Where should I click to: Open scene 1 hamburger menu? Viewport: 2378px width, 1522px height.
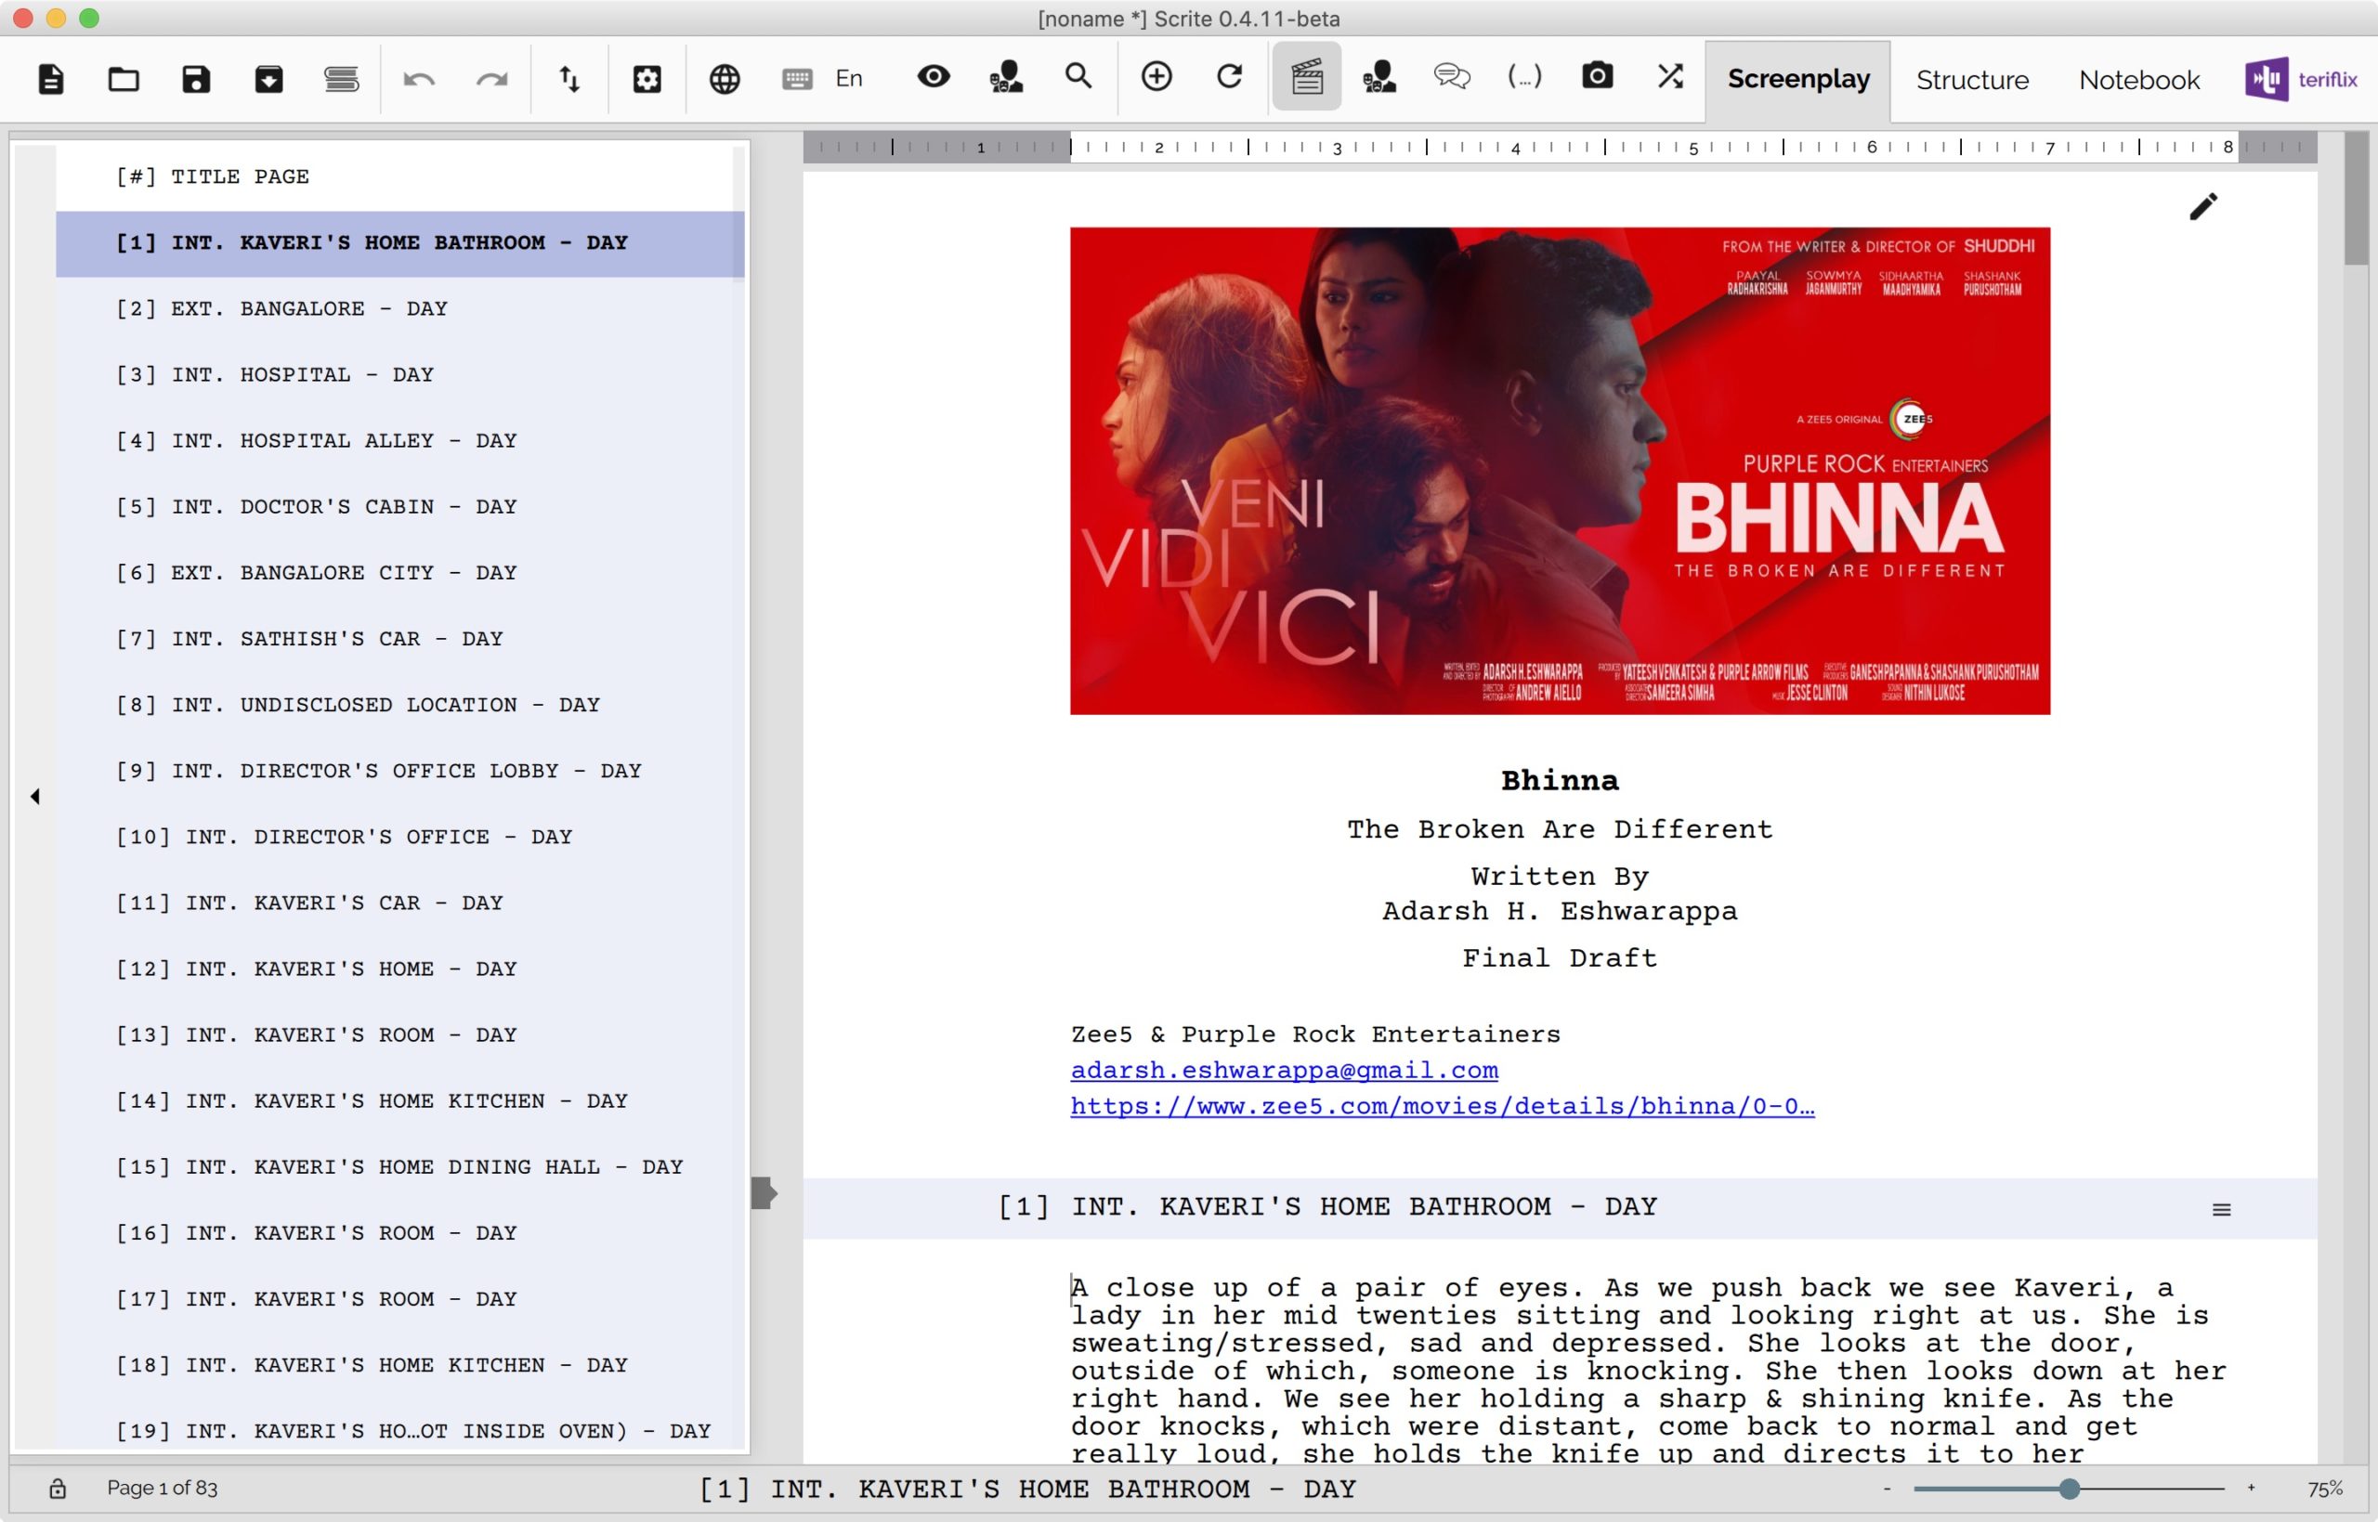[2221, 1210]
